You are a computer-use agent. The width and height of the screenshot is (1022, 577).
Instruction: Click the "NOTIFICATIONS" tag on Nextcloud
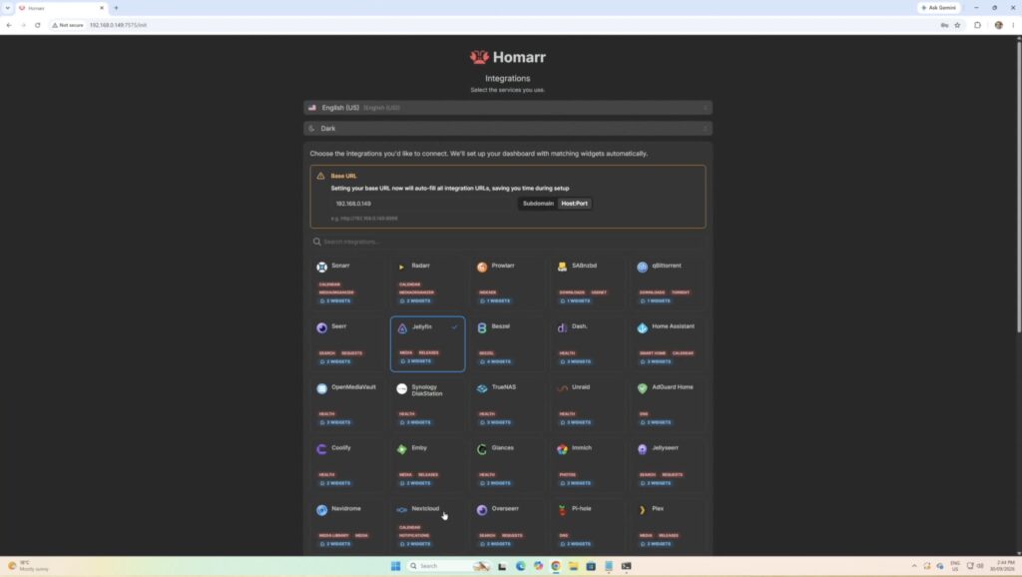pos(414,535)
